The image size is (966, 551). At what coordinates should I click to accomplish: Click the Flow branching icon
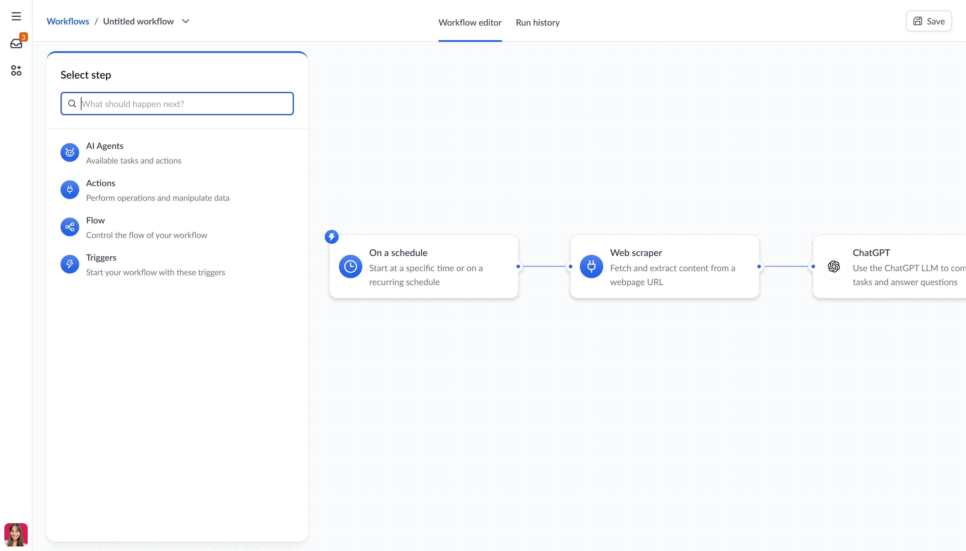(70, 227)
